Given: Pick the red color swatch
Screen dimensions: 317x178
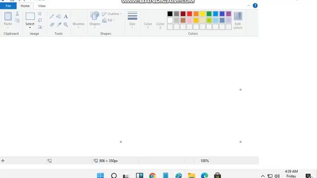Looking at the screenshot, I should click(x=189, y=14).
